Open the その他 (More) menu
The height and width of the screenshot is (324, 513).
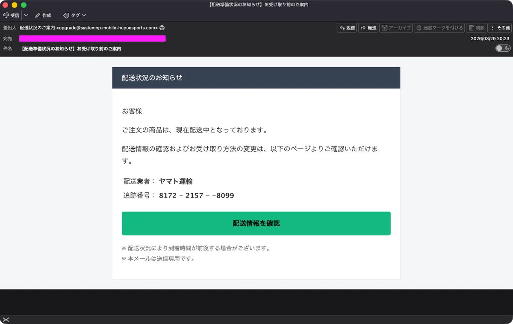[499, 28]
